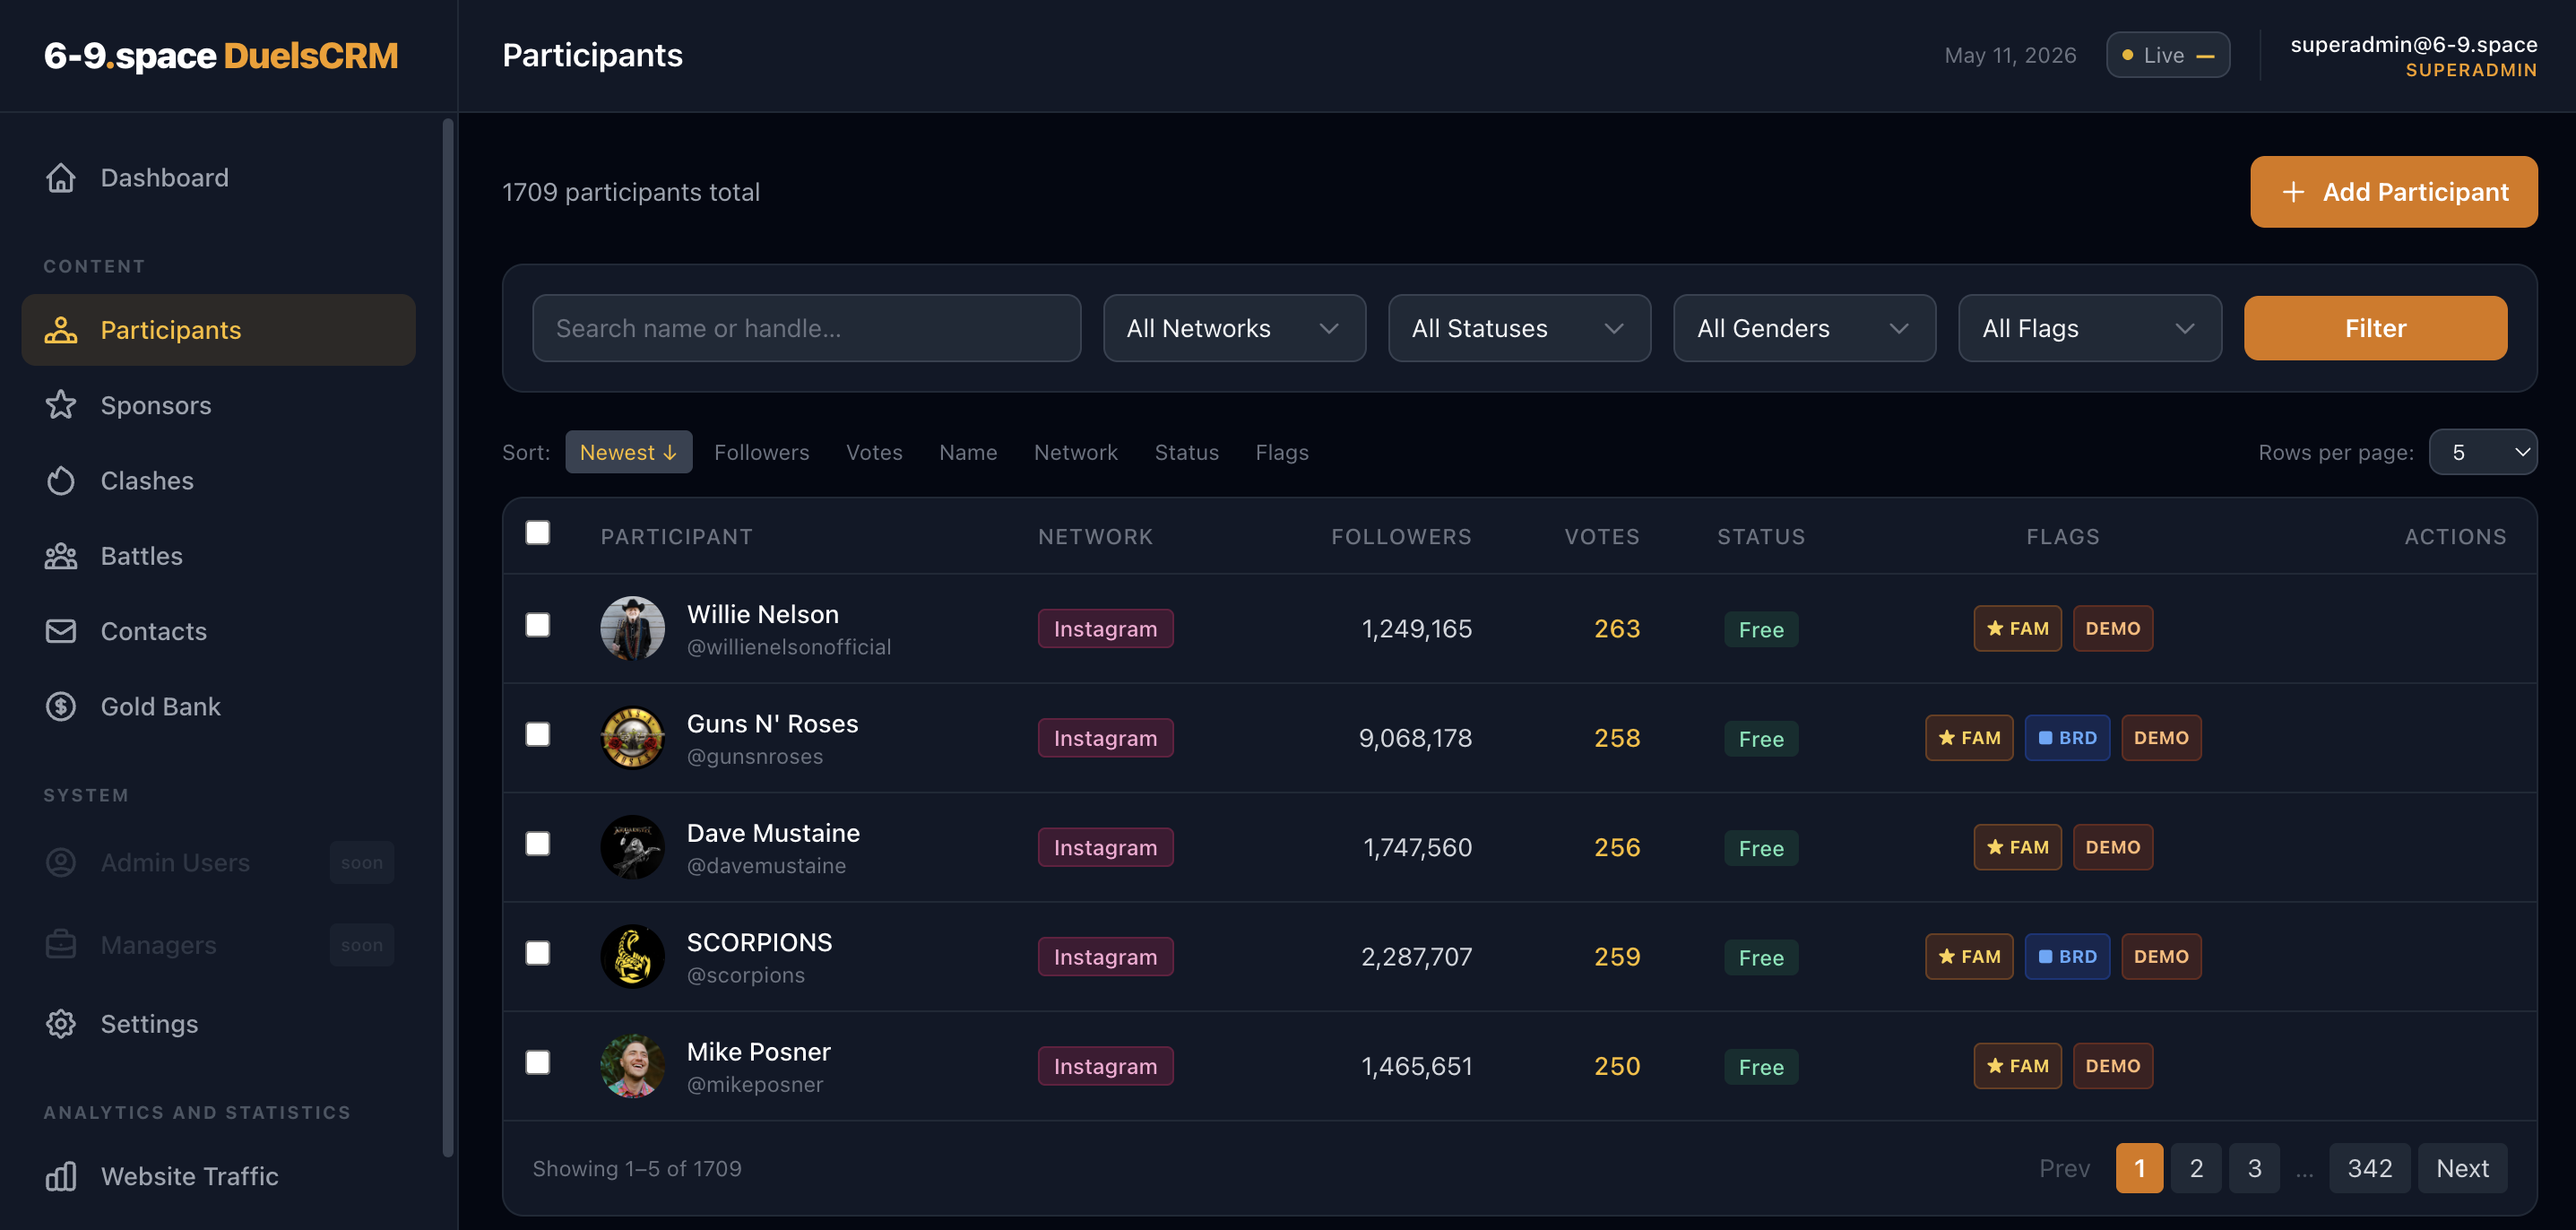Click the Prev pagination button
2576x1230 pixels.
click(2064, 1168)
